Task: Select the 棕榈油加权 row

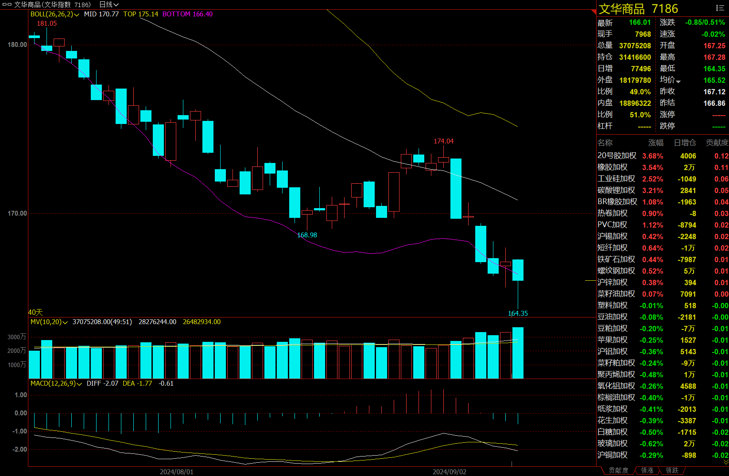Action: point(663,398)
